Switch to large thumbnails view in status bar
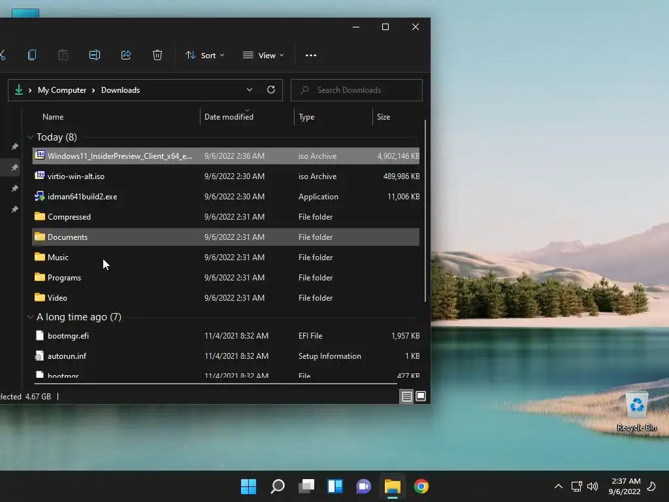Viewport: 669px width, 502px height. click(421, 397)
